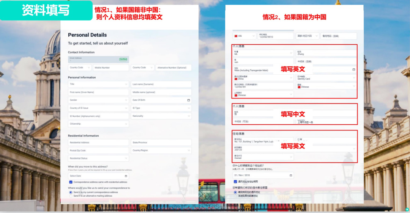Click the Last name (Surname) field
This screenshot has height=213, width=410.
coord(161,84)
